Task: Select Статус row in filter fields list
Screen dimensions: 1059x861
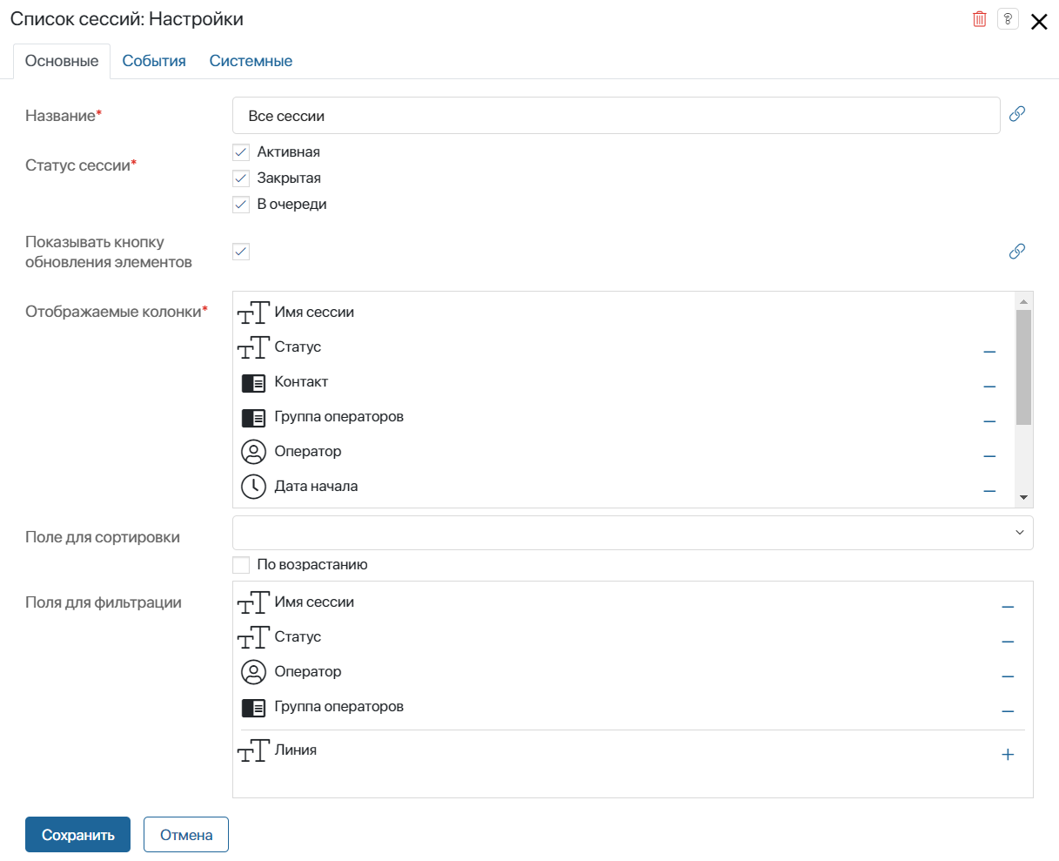Action: point(631,637)
